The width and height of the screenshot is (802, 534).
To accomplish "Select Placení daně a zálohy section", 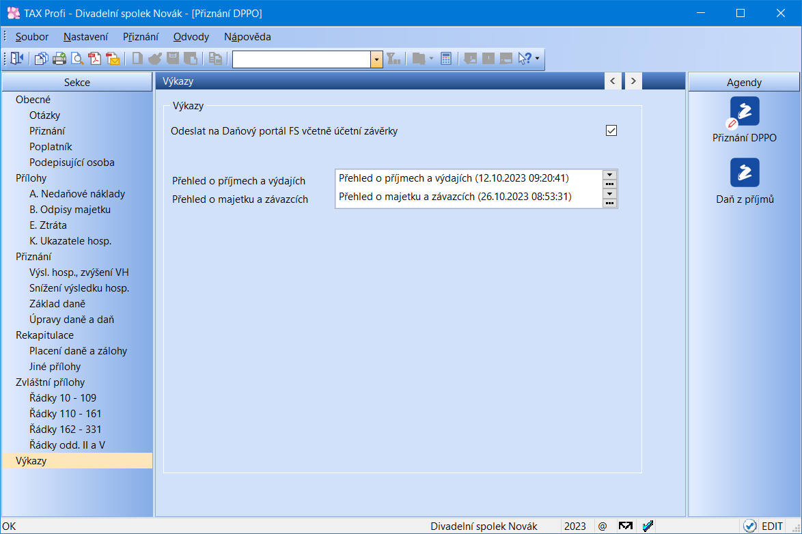I will tap(79, 351).
